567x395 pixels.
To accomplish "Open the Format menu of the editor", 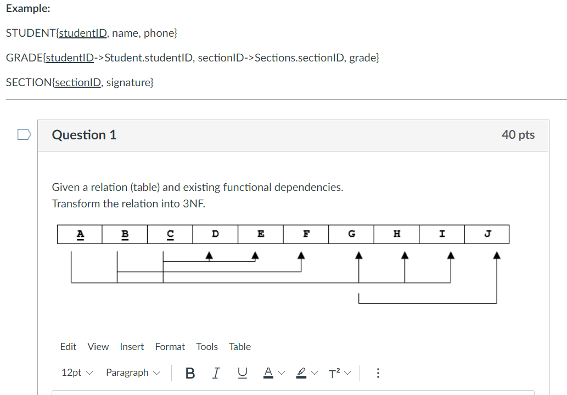I will (170, 347).
